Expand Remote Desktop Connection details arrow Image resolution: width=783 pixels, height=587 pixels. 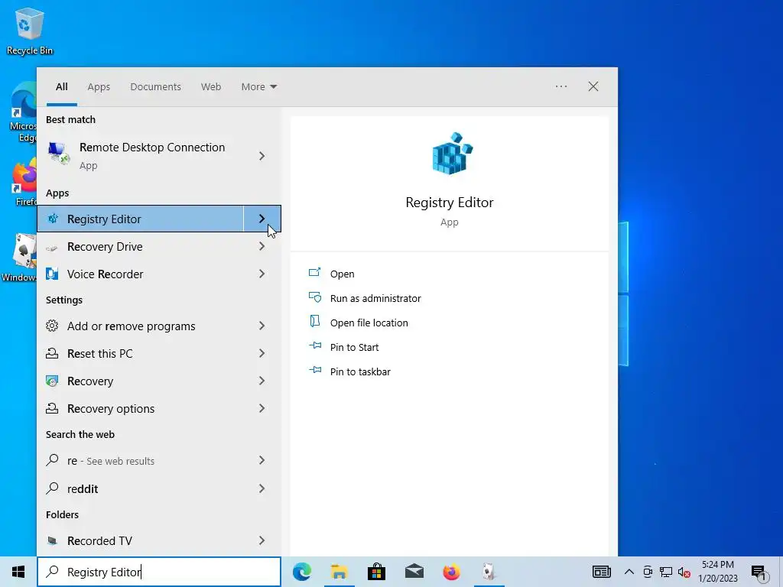262,156
